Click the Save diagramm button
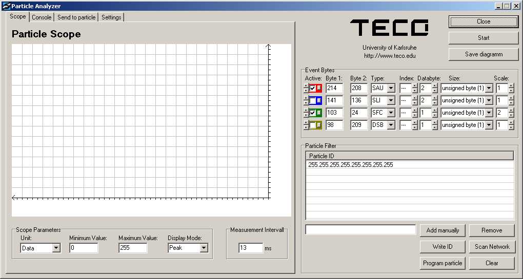The height and width of the screenshot is (279, 523). [x=484, y=54]
